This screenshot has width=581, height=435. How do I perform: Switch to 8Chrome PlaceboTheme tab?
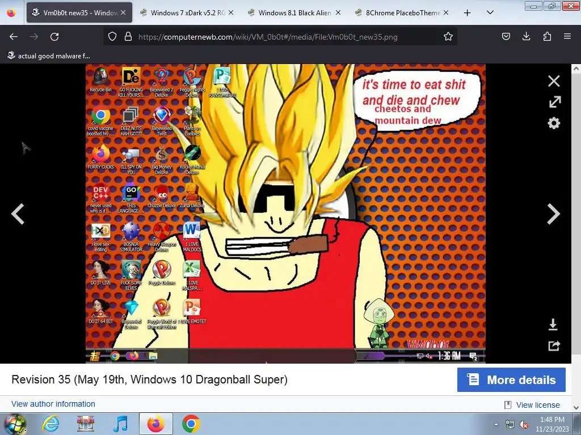[402, 12]
